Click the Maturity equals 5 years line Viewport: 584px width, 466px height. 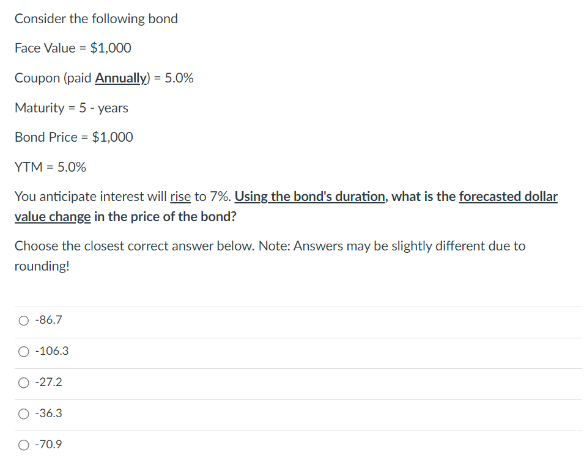click(72, 107)
